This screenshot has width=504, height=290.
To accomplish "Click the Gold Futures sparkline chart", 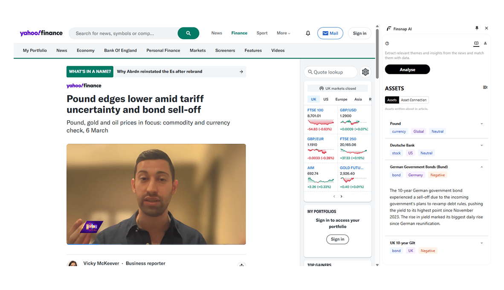I will tap(353, 180).
